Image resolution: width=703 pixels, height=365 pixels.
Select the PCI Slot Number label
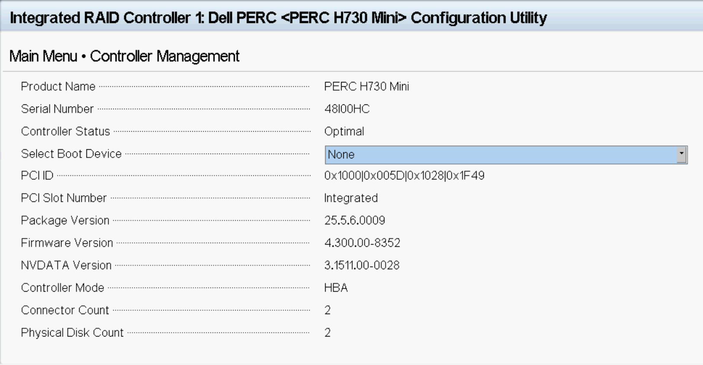pos(64,198)
